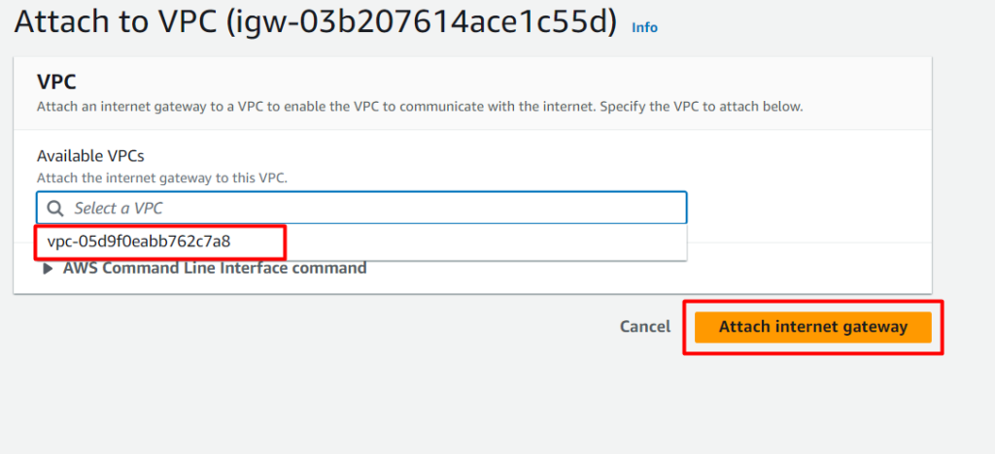995x454 pixels.
Task: Click 'Attach the internet gateway to this VPC' hint
Action: pyautogui.click(x=162, y=178)
